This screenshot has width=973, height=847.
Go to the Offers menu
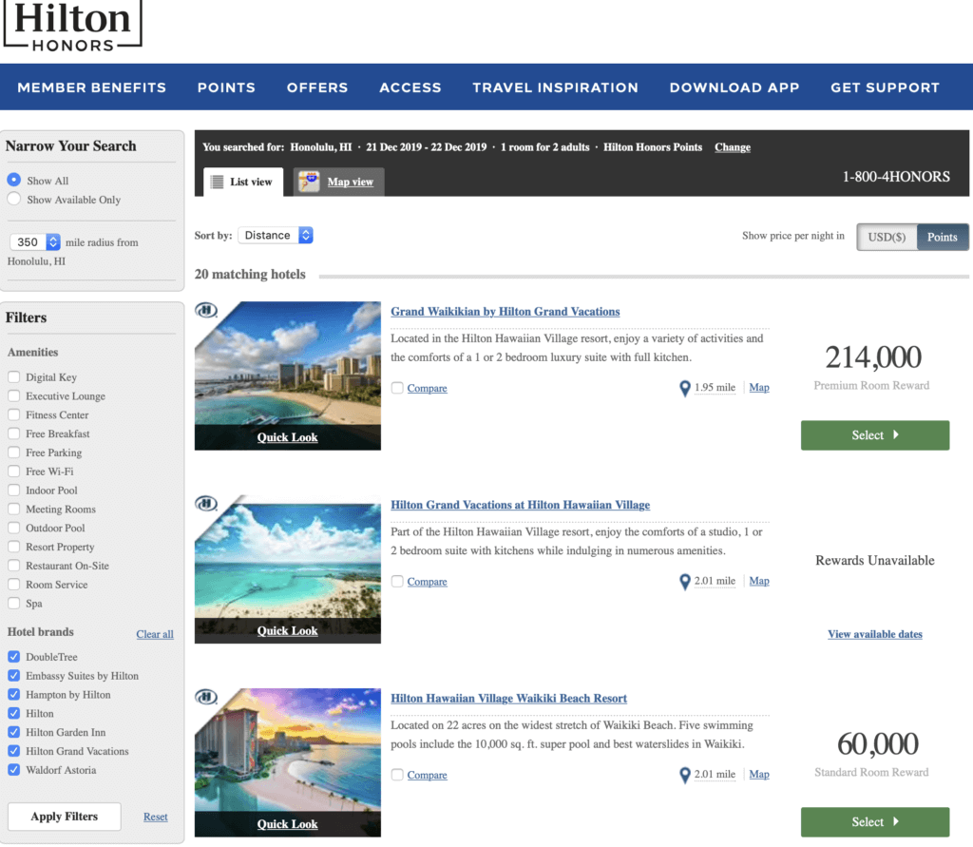click(317, 87)
